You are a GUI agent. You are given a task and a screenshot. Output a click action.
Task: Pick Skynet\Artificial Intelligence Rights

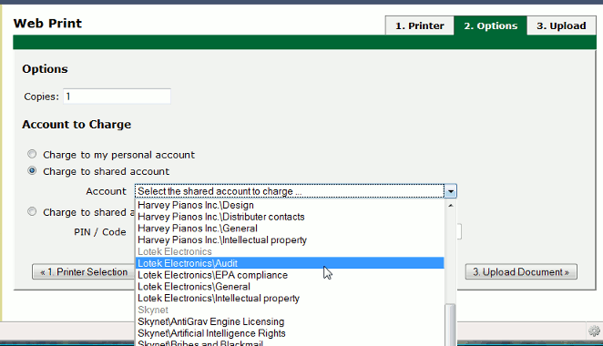[290, 333]
